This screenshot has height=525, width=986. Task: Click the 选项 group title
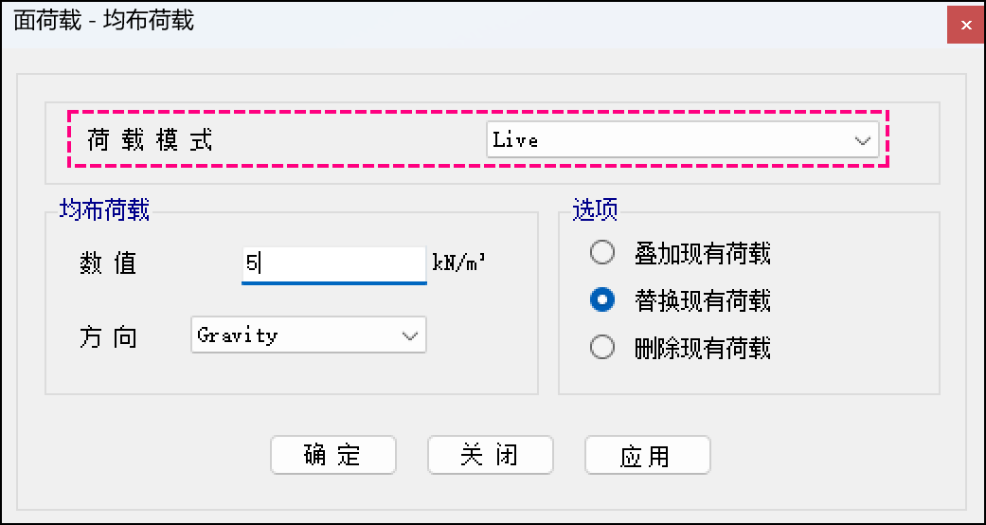point(595,210)
